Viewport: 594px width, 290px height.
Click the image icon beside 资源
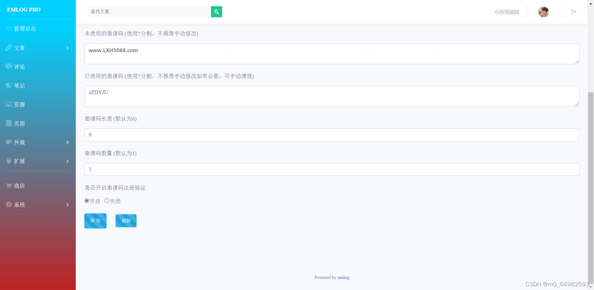click(9, 104)
